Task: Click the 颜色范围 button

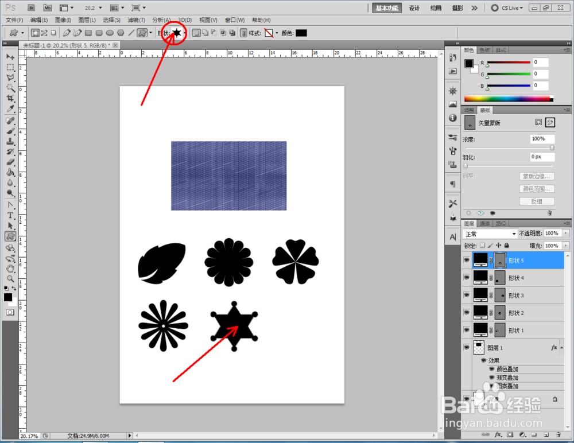Action: (537, 189)
